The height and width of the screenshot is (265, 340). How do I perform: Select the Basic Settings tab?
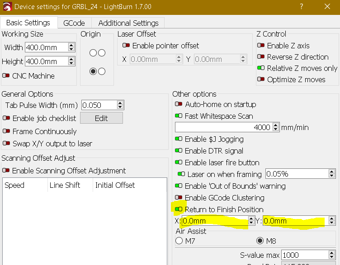tap(28, 23)
